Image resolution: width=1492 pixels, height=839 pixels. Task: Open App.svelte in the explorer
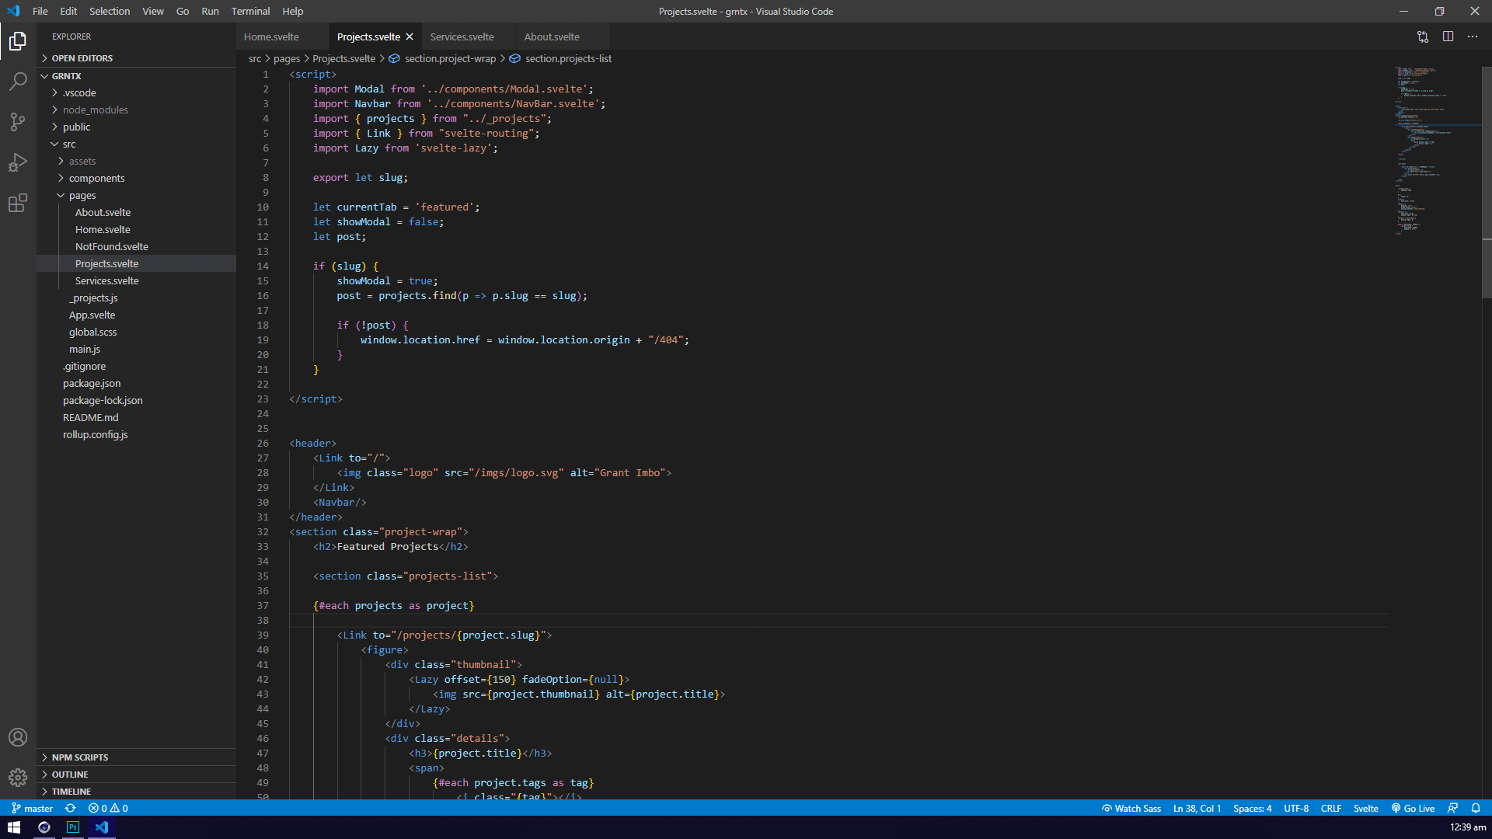click(x=92, y=315)
